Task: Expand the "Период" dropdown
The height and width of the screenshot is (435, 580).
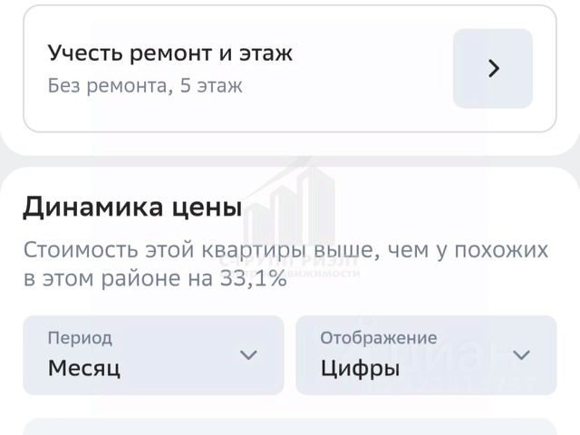Action: coord(153,354)
